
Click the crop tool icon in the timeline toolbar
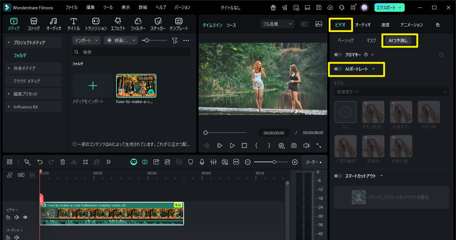pos(85,162)
